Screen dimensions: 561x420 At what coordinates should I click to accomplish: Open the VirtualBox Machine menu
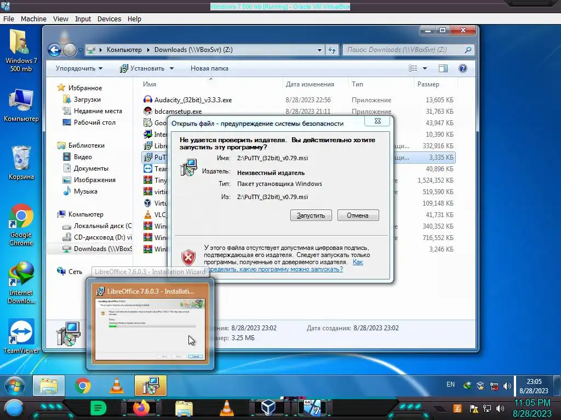tap(33, 19)
